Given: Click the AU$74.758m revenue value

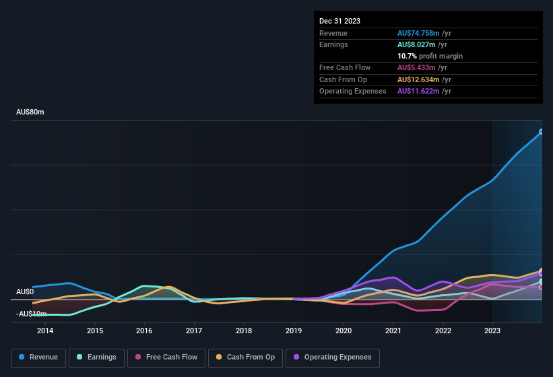Looking at the screenshot, I should [418, 33].
